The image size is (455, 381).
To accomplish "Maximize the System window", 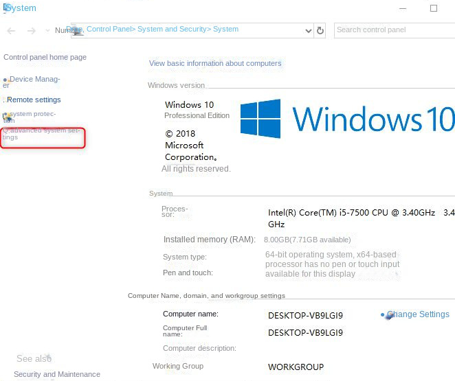I will tap(434, 8).
